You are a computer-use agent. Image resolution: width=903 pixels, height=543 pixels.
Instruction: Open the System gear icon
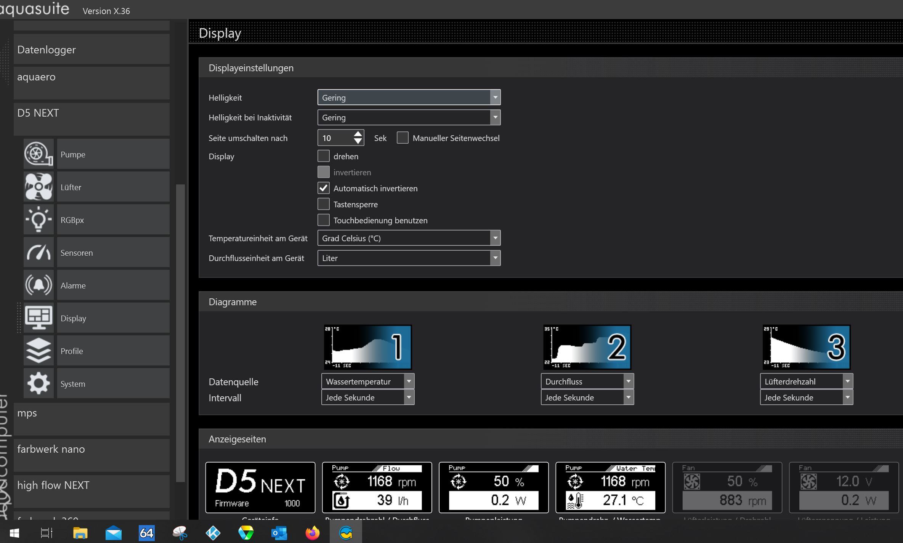pyautogui.click(x=38, y=383)
